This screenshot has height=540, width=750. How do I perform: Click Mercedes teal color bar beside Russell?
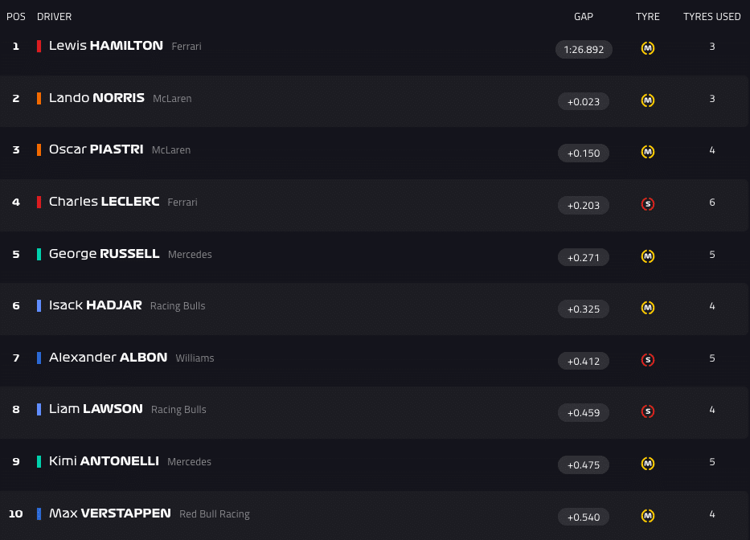pyautogui.click(x=39, y=254)
